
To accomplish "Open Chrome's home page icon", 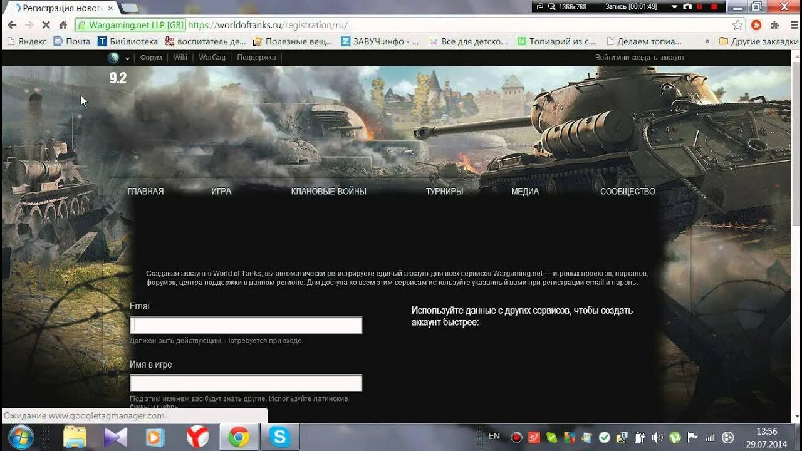I will (63, 25).
